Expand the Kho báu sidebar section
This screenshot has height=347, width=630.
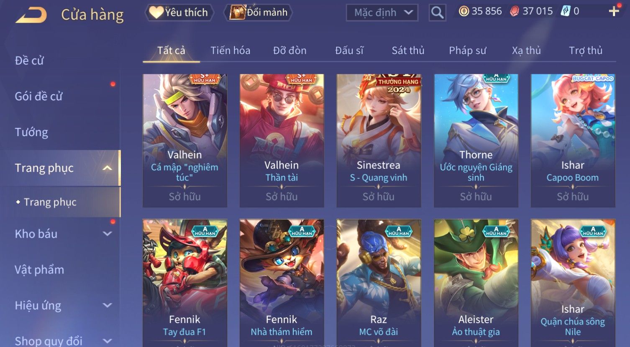108,234
